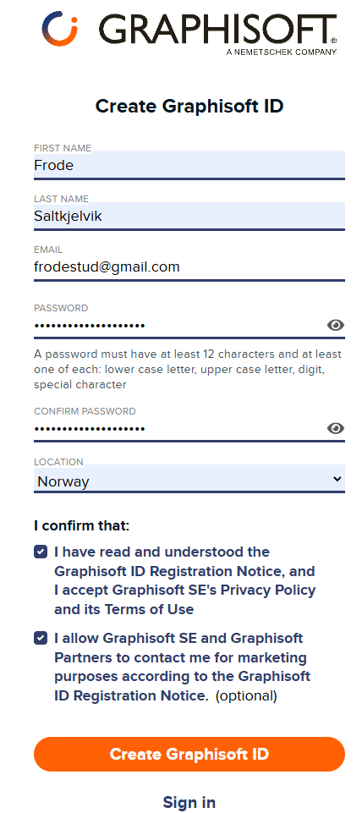This screenshot has width=362, height=813.
Task: Click the Graphisoft circular logo icon
Action: click(x=60, y=29)
